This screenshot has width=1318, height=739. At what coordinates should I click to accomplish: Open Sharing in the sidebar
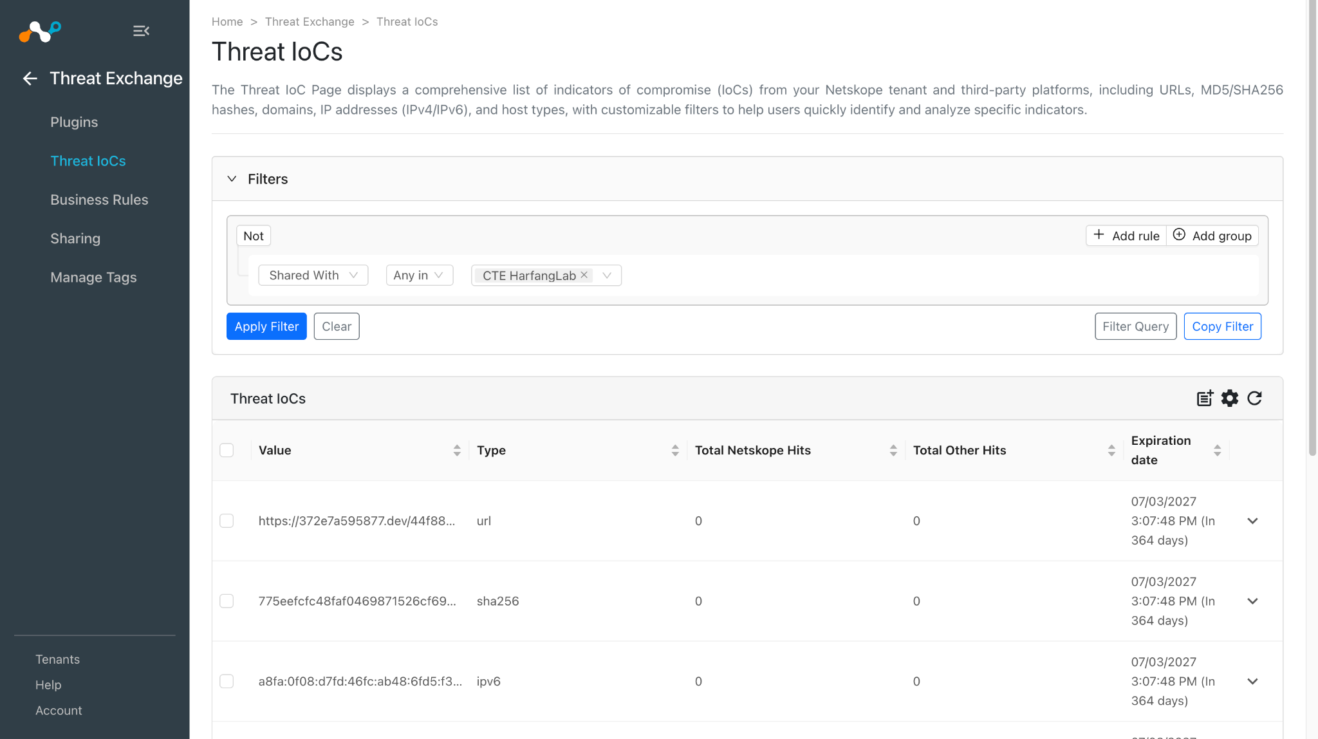[75, 239]
